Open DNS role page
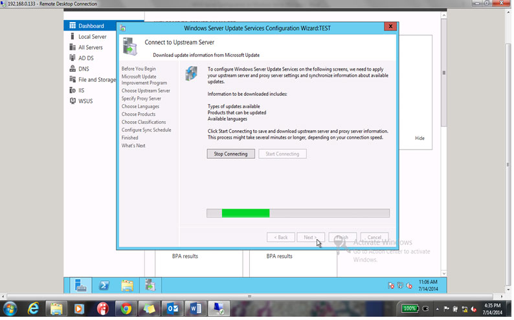Screen dimensions: 514x320 (x=84, y=69)
